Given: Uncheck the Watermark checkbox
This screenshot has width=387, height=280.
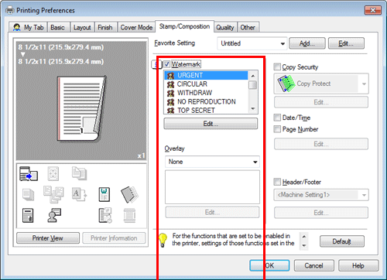Looking at the screenshot, I should pos(166,64).
